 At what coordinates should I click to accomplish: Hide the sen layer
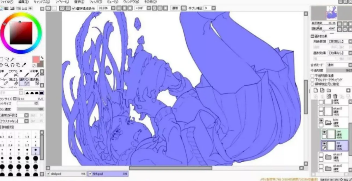pos(324,132)
